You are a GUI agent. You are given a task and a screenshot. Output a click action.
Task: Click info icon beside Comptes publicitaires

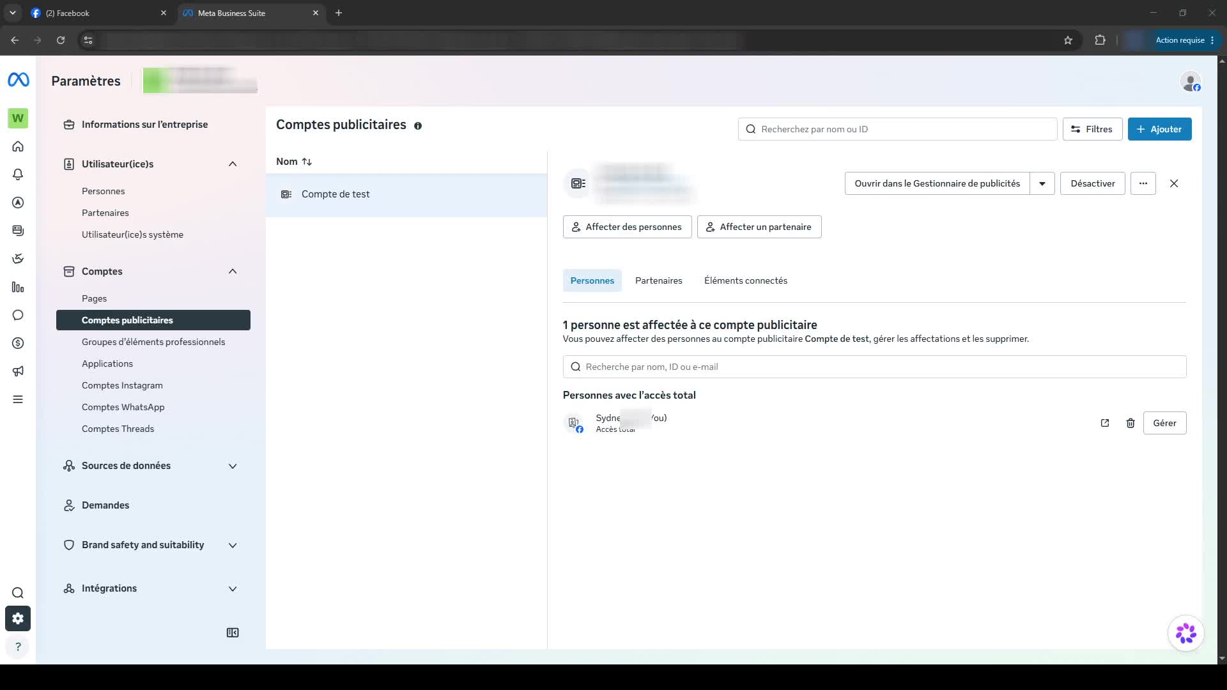click(418, 126)
